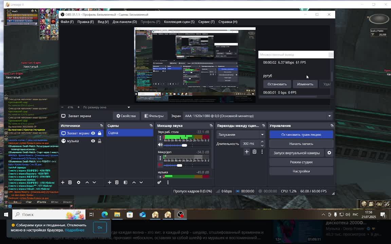Open mixer options three-dot menu at bottom

pos(168,183)
